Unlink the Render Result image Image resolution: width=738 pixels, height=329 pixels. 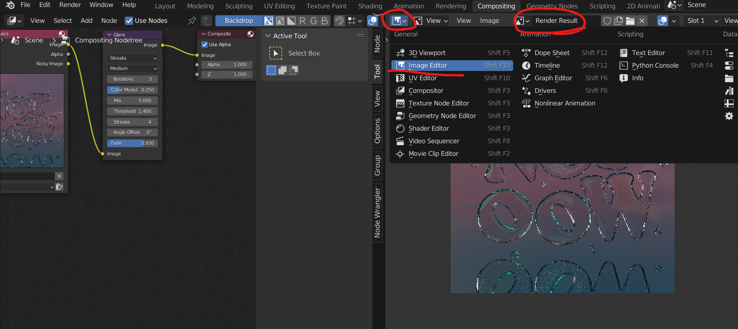point(642,21)
